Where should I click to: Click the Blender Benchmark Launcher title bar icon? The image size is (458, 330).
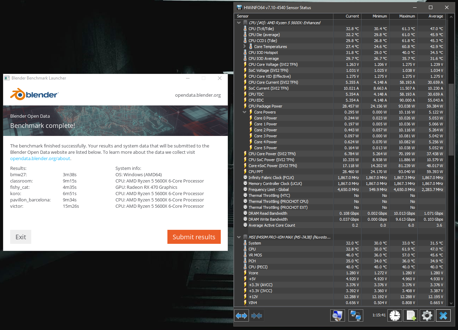(7, 78)
